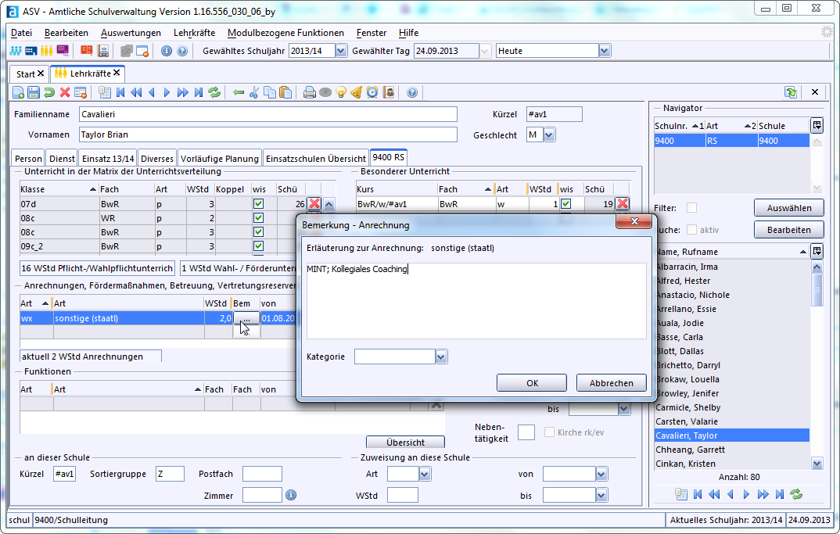The width and height of the screenshot is (840, 534).
Task: Click the clipboard paste icon
Action: coord(285,93)
